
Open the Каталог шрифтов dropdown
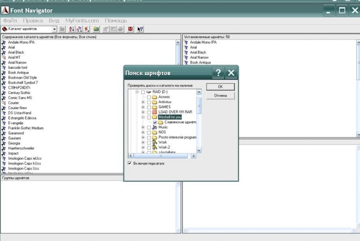click(54, 29)
